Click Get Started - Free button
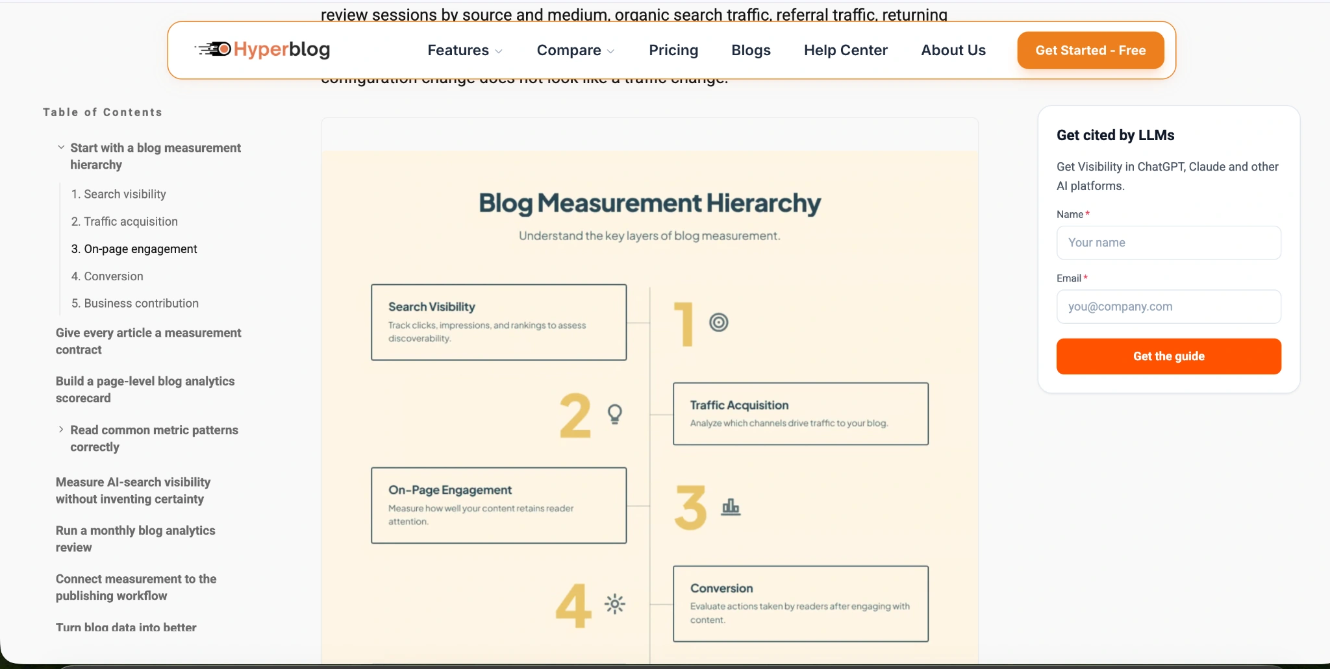 coord(1090,50)
